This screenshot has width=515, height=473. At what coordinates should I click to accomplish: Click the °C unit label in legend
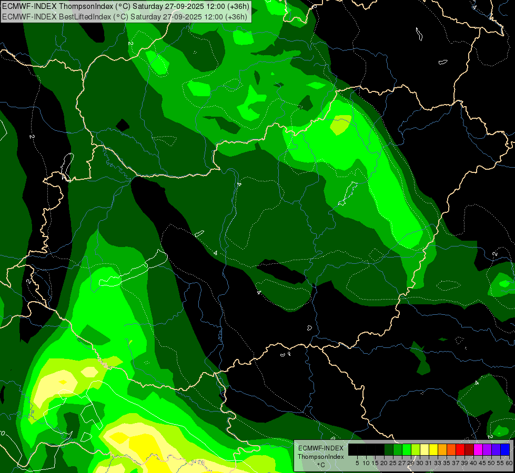[x=321, y=465]
